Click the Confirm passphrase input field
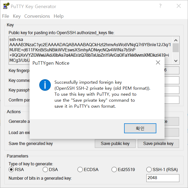 (172, 100)
